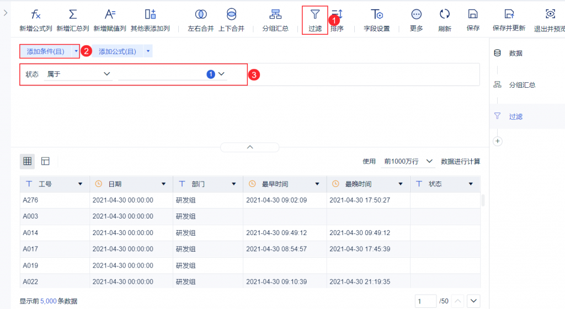Select cell A276

(x=55, y=200)
